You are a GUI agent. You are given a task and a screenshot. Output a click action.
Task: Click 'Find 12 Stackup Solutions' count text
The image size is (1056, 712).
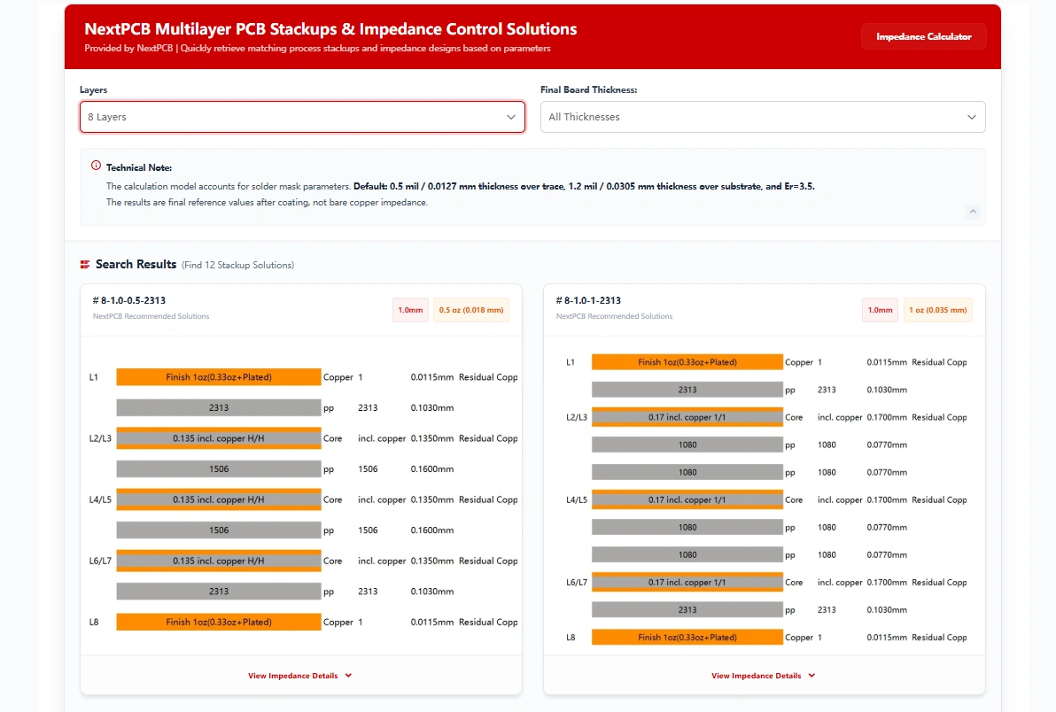237,265
